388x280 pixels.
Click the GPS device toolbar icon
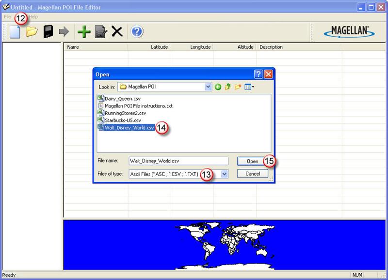[48, 32]
